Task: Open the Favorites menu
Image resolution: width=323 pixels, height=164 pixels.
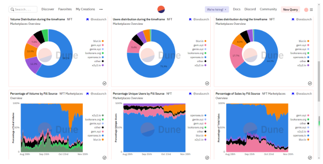Action: point(65,9)
